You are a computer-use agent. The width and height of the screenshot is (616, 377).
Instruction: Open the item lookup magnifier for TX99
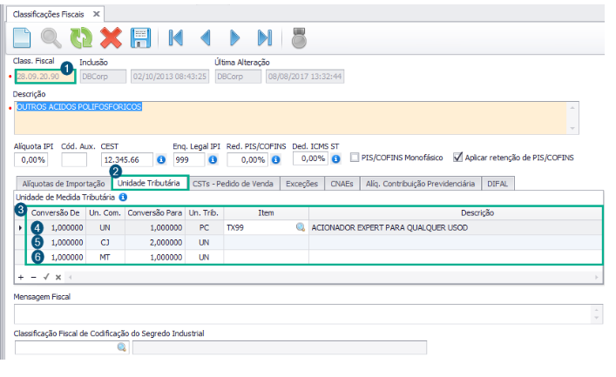[x=301, y=227]
